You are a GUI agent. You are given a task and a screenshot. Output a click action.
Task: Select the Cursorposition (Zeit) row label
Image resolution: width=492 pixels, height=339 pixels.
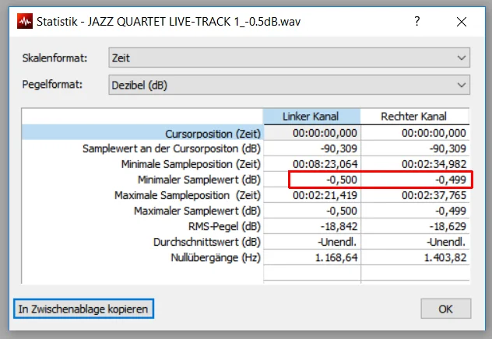213,134
